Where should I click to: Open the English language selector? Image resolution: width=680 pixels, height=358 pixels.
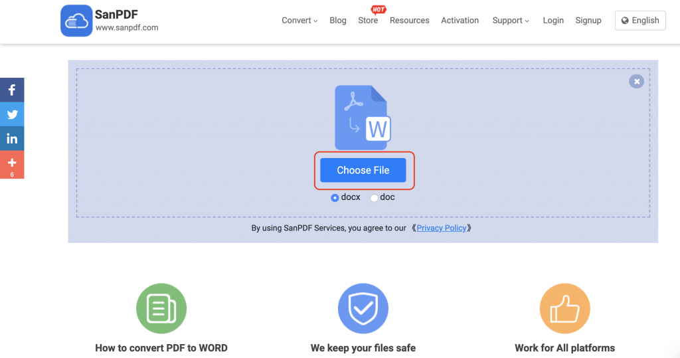pos(640,21)
